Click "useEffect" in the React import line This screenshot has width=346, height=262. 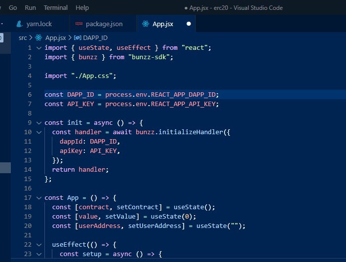coord(133,48)
